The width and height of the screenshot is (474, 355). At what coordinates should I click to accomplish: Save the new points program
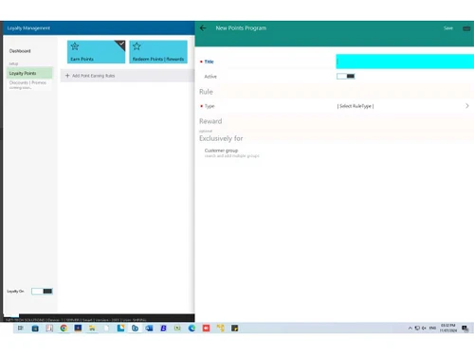click(448, 28)
